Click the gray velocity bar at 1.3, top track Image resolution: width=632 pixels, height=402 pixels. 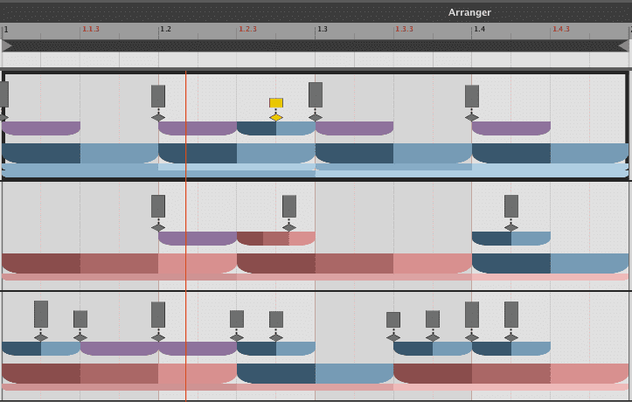pos(316,94)
